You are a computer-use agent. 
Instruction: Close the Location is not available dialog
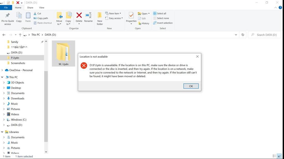[x=197, y=57]
